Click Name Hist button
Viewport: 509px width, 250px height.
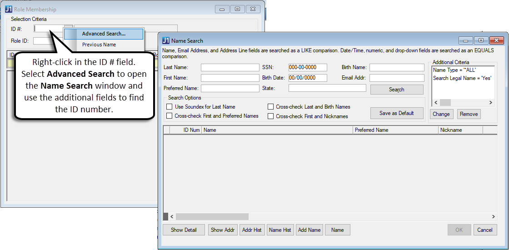(x=280, y=230)
